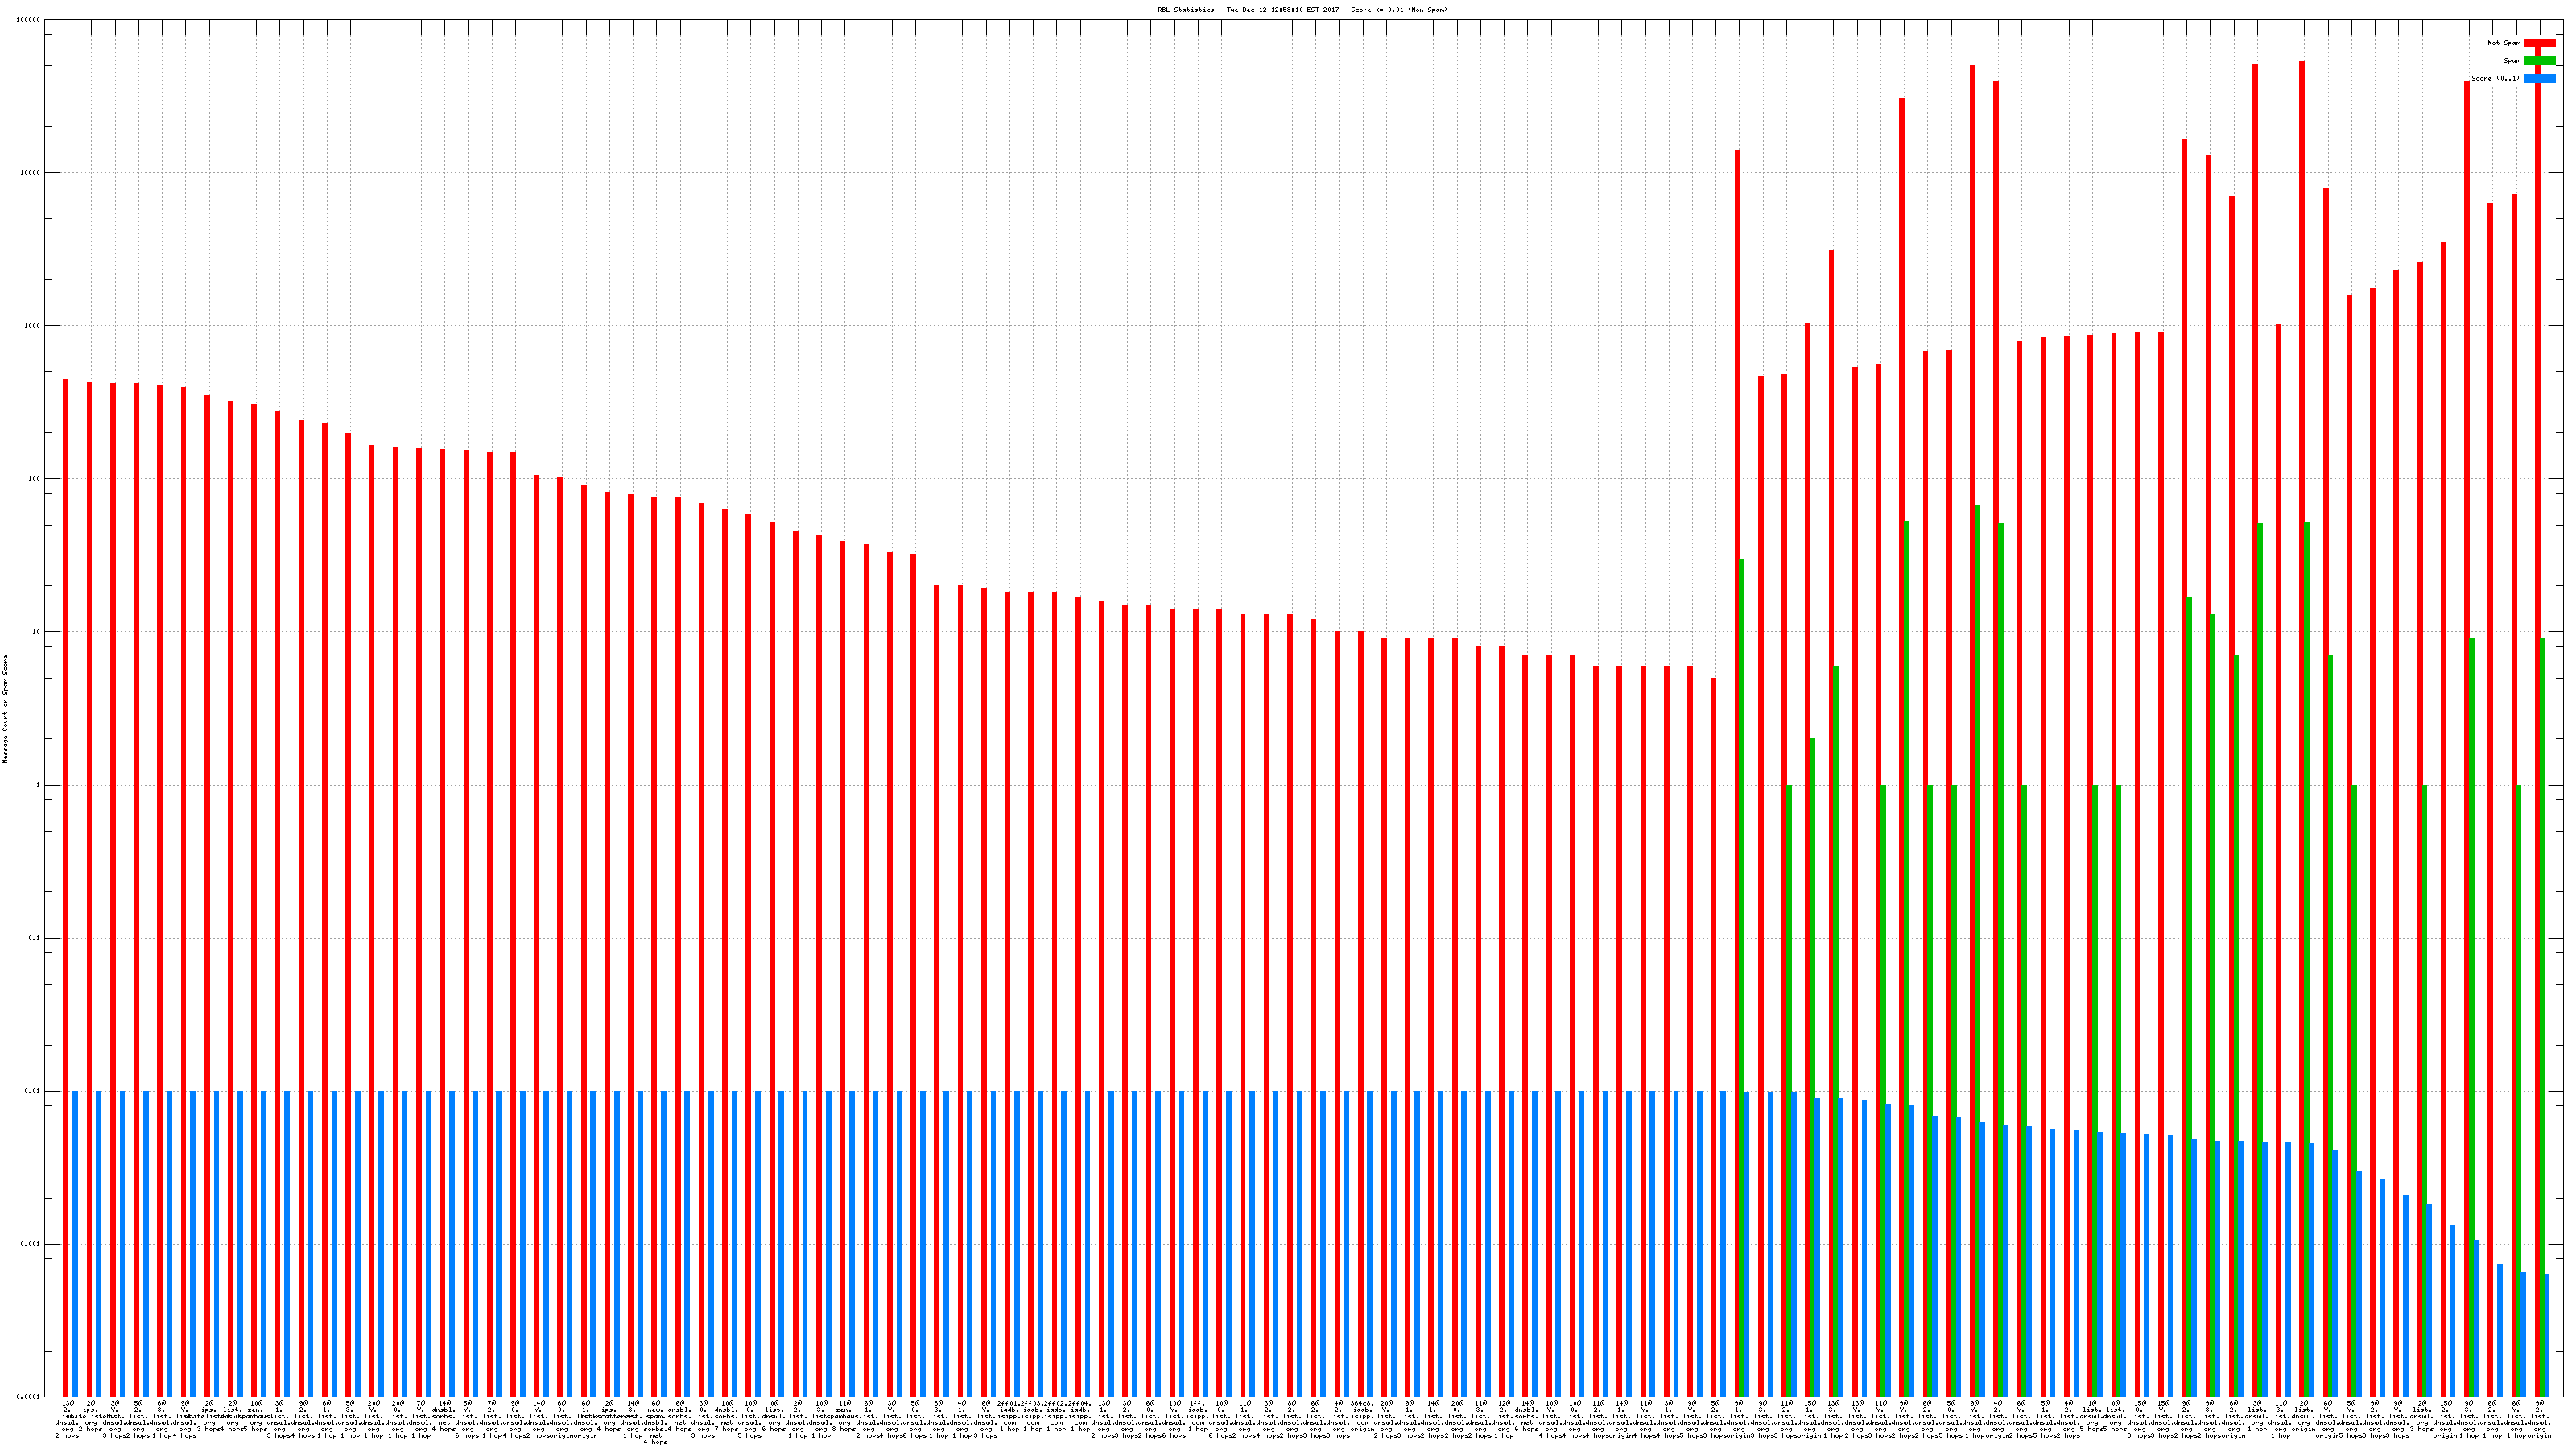Click the 0.0001 y-axis tick label
The image size is (2576, 1449).
pyautogui.click(x=29, y=1397)
